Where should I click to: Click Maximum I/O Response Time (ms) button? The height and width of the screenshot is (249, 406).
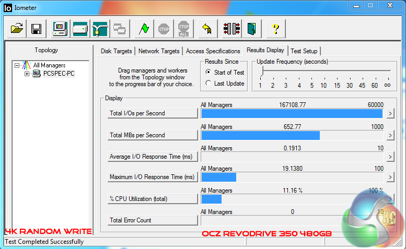click(153, 177)
